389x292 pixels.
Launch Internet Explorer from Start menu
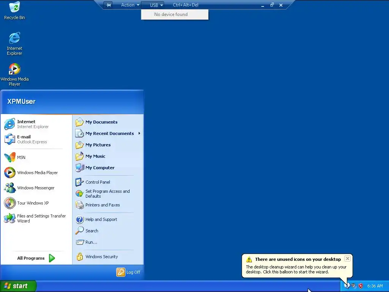36,124
